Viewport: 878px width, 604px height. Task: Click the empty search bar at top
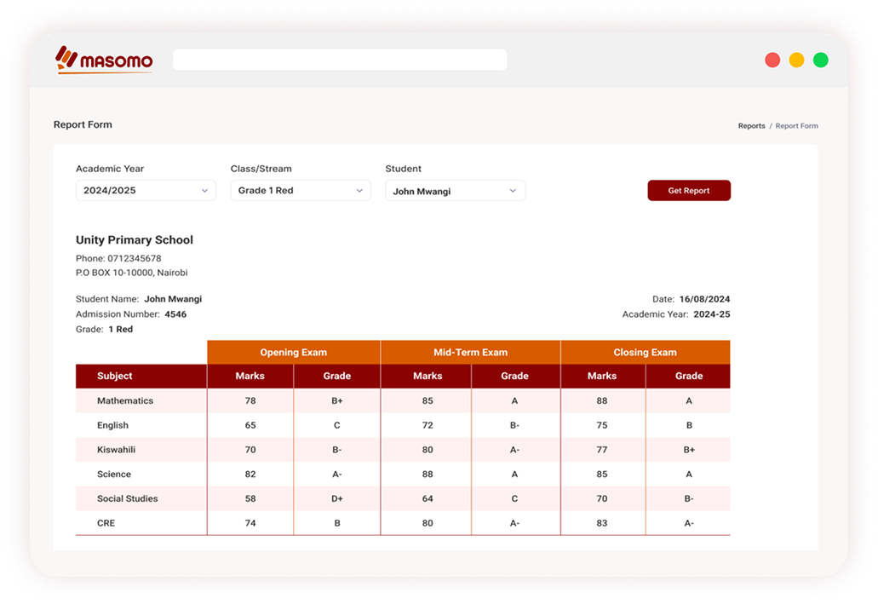[x=340, y=60]
